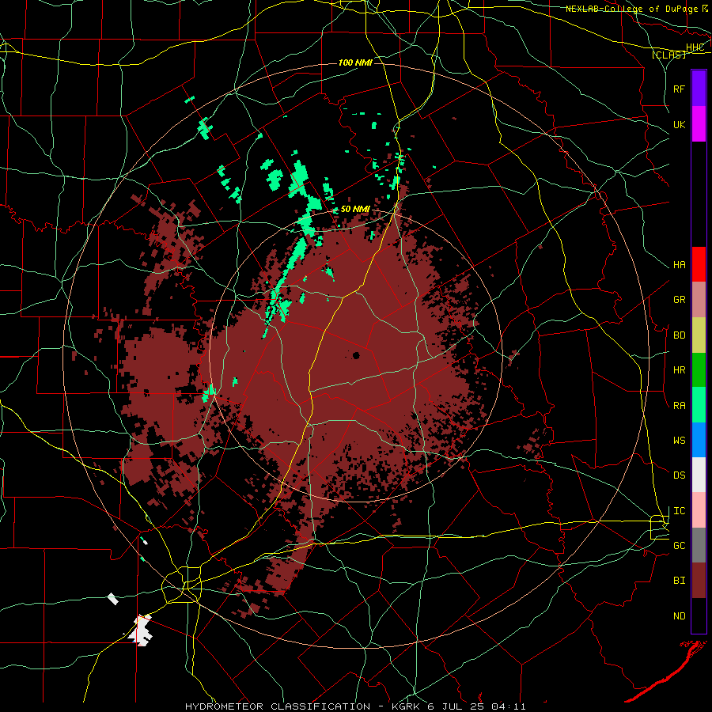Click the HA legend label
Screen dimensions: 712x712
click(680, 265)
